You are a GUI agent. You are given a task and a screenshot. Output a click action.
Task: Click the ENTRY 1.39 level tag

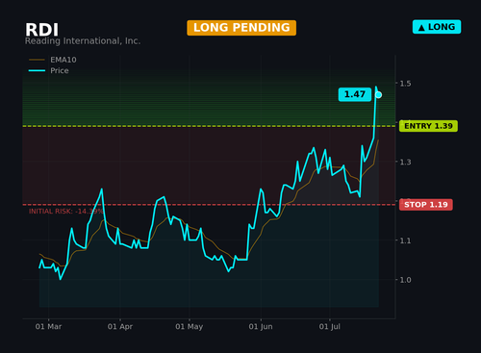(428, 126)
